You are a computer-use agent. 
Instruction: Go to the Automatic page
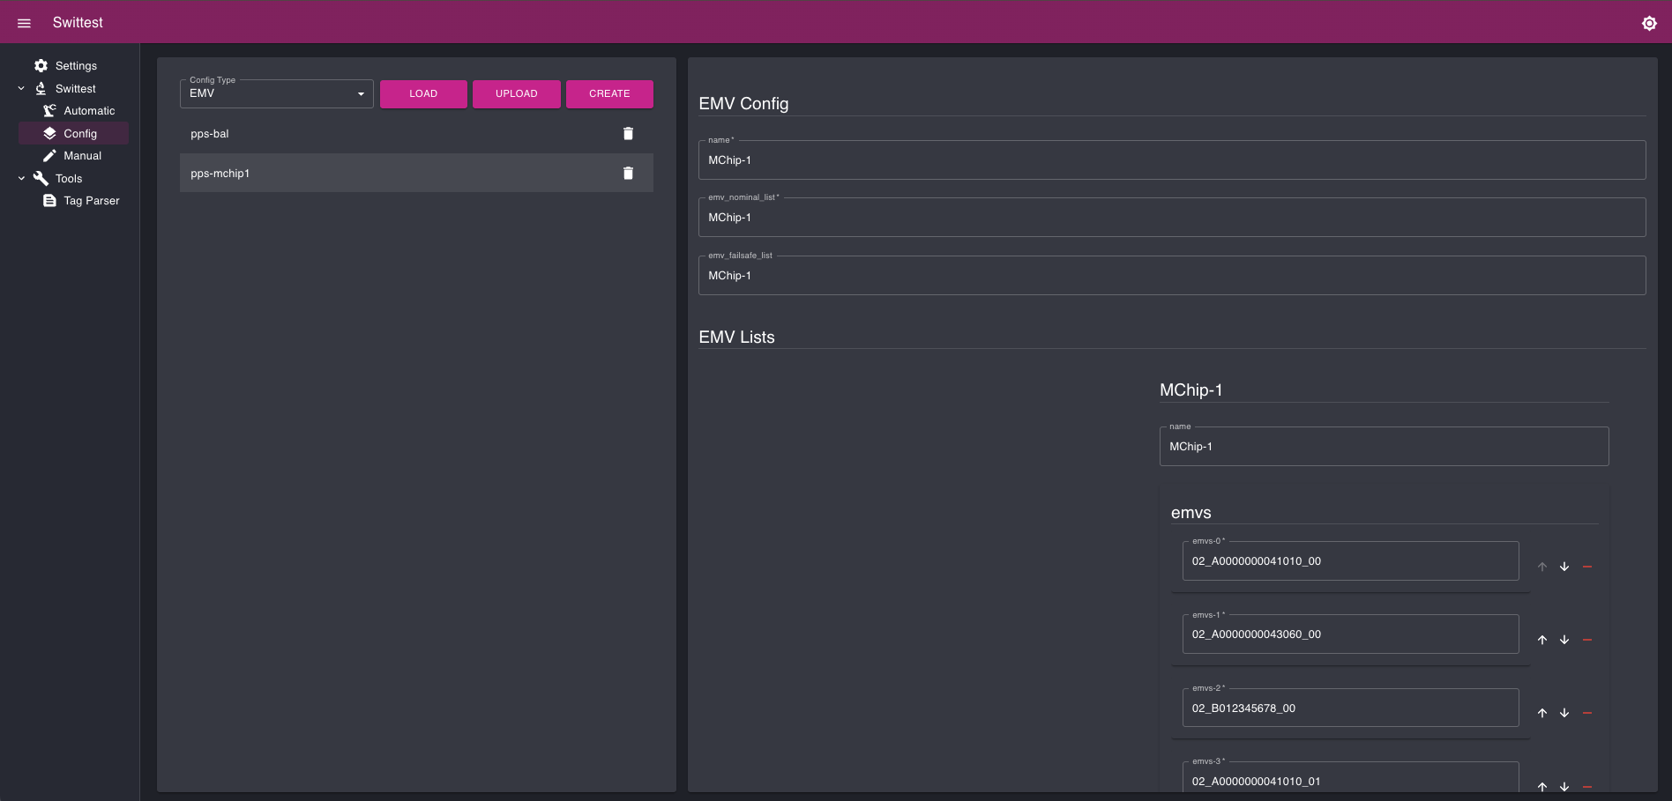89,111
